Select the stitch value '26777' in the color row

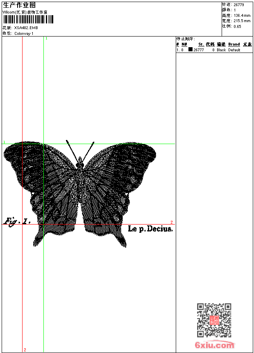pos(199,50)
